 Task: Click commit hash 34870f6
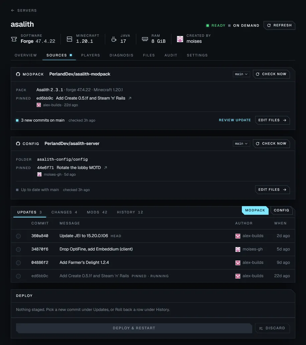pyautogui.click(x=40, y=249)
